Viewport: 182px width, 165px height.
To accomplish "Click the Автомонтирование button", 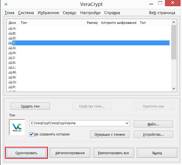I will point(70,153).
